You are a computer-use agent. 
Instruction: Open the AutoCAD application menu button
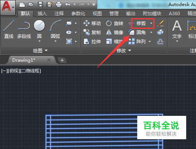8,7
